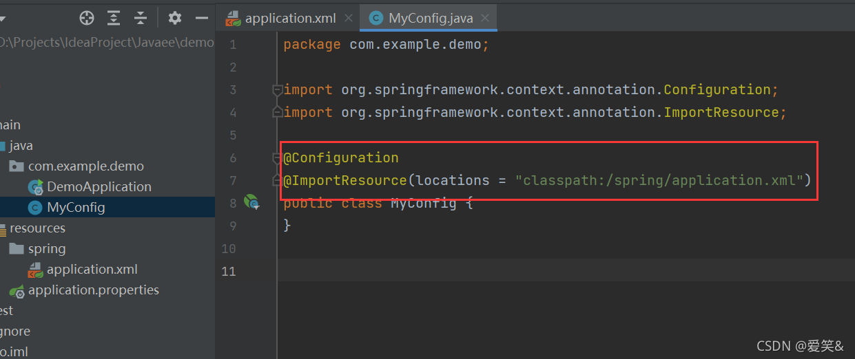The height and width of the screenshot is (359, 855).
Task: Select MyConfig class in project tree
Action: point(76,208)
